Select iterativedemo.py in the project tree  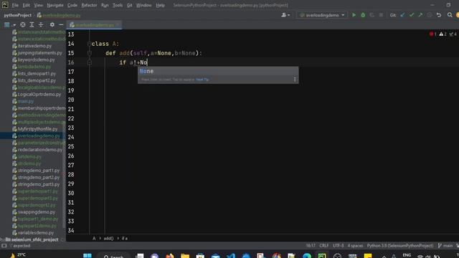(x=34, y=46)
